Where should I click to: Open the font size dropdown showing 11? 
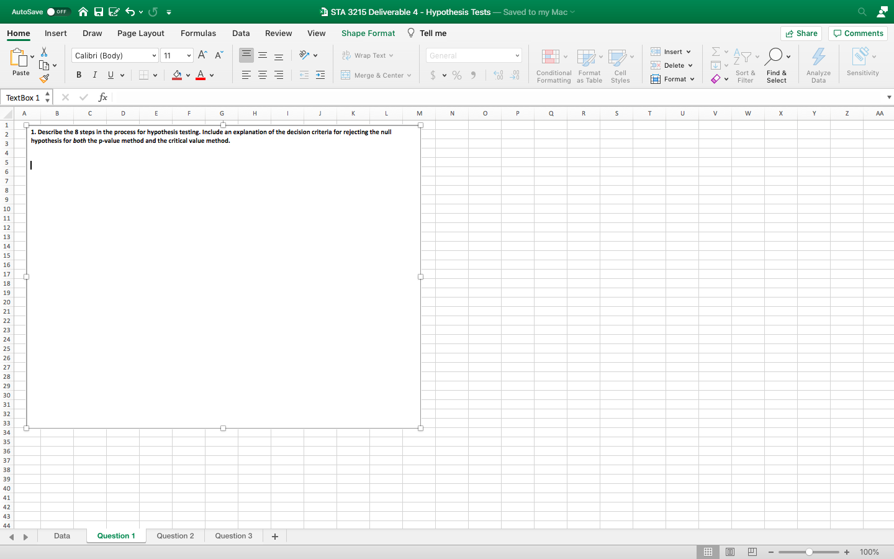point(177,55)
